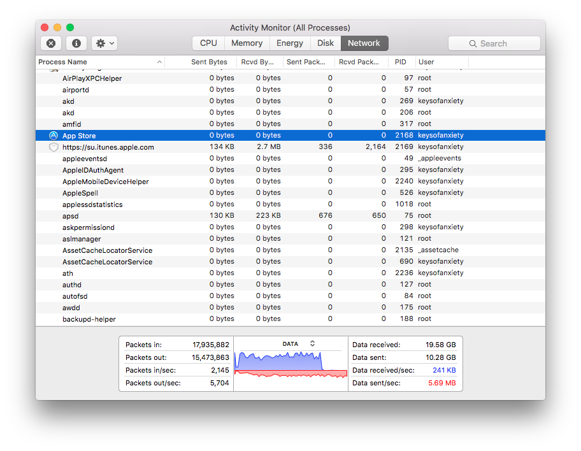Click the 223 KB received value for apsd
Viewport: 581px width, 451px height.
[268, 215]
